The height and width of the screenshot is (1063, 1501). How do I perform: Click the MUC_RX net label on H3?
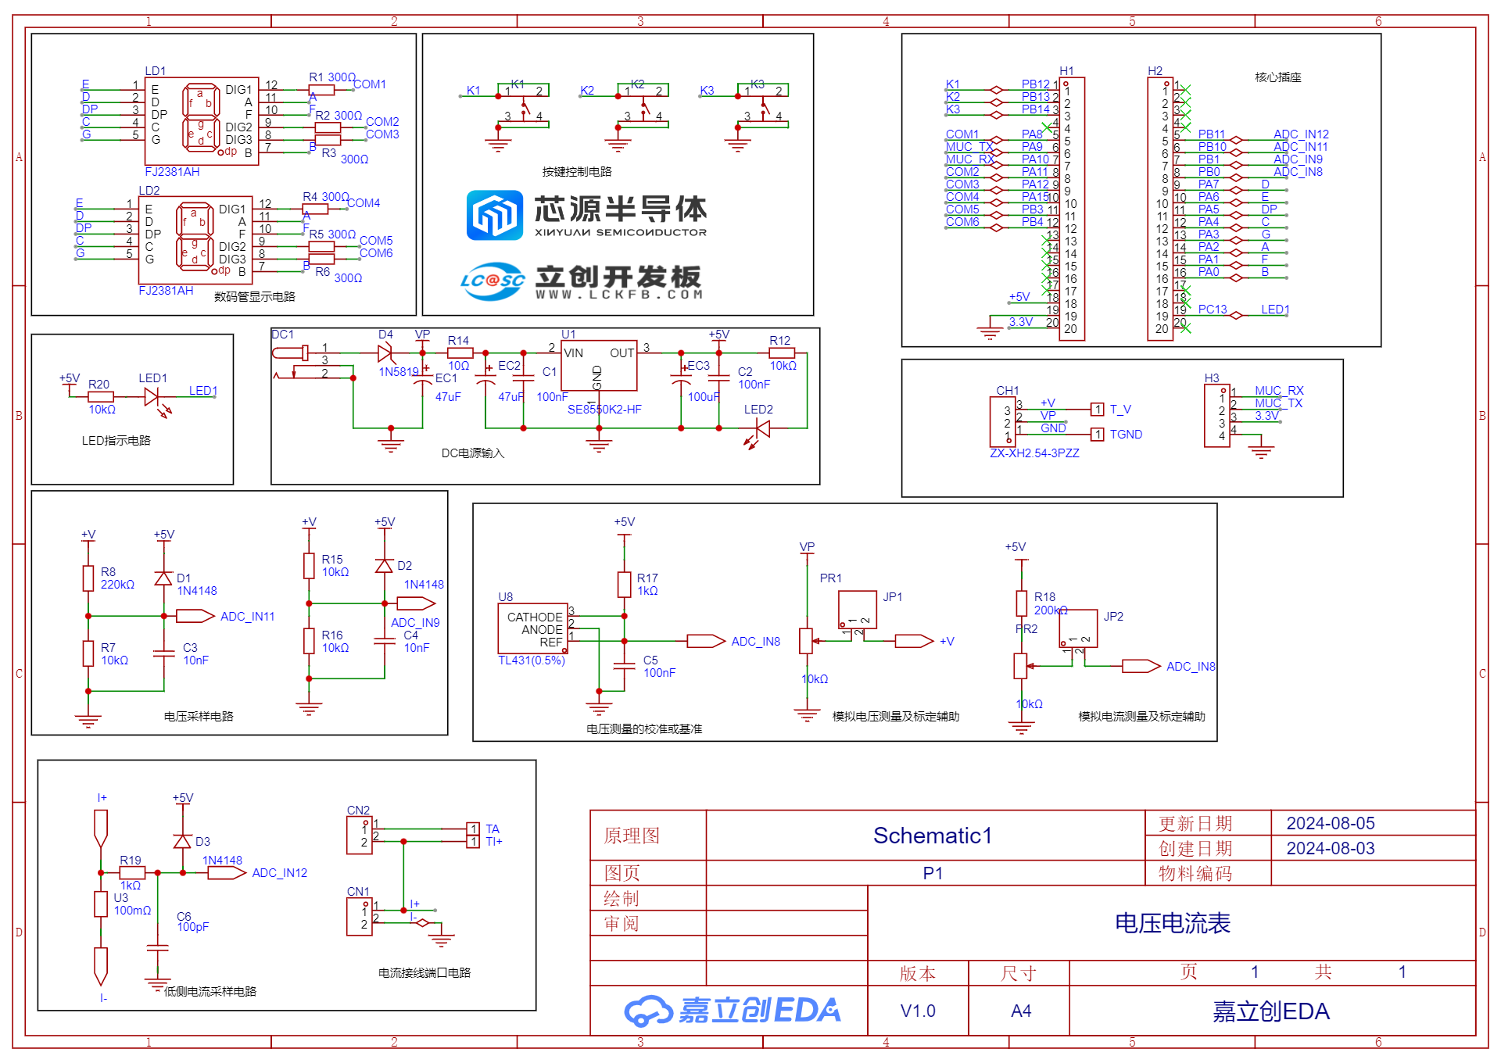[x=1279, y=390]
